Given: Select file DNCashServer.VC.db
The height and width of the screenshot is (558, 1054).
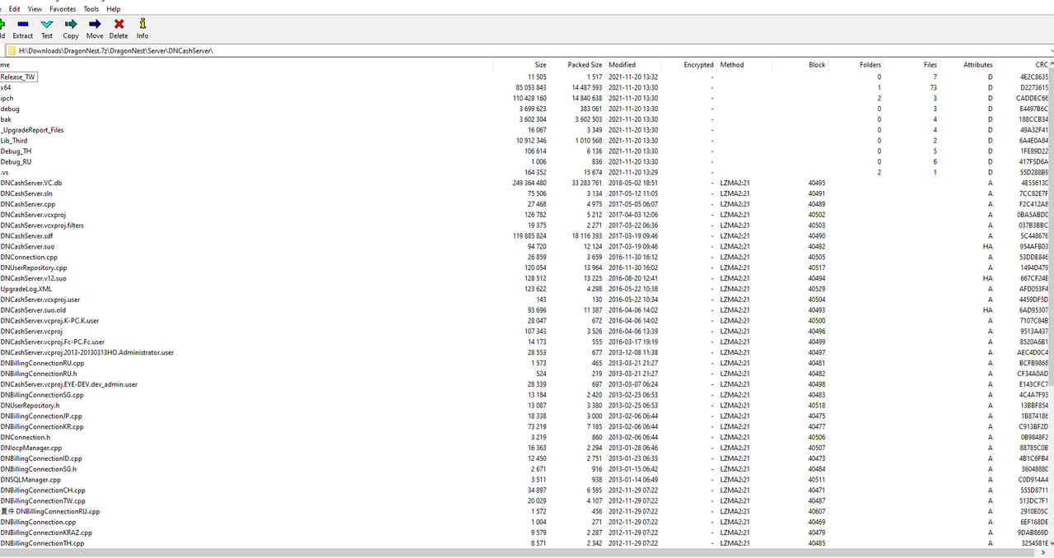Looking at the screenshot, I should pyautogui.click(x=31, y=183).
